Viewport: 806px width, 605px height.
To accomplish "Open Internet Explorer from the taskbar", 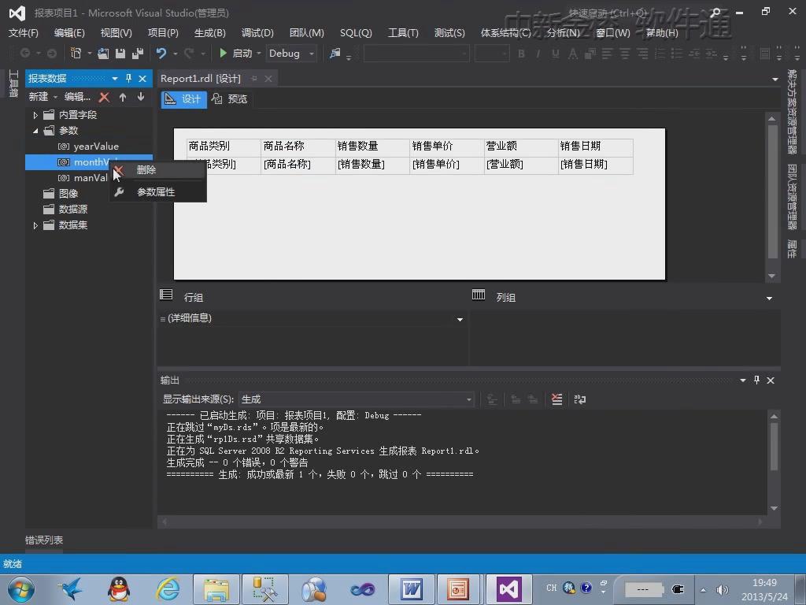I will pyautogui.click(x=168, y=589).
